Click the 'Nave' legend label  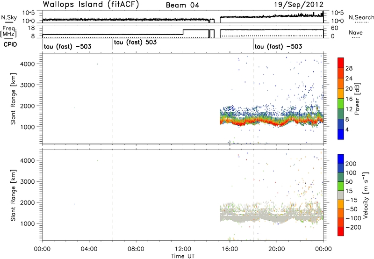click(x=356, y=32)
